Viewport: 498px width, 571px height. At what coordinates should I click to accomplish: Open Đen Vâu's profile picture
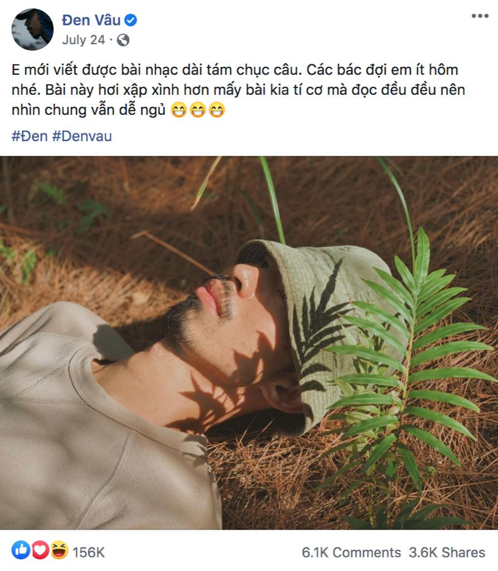coord(32,28)
